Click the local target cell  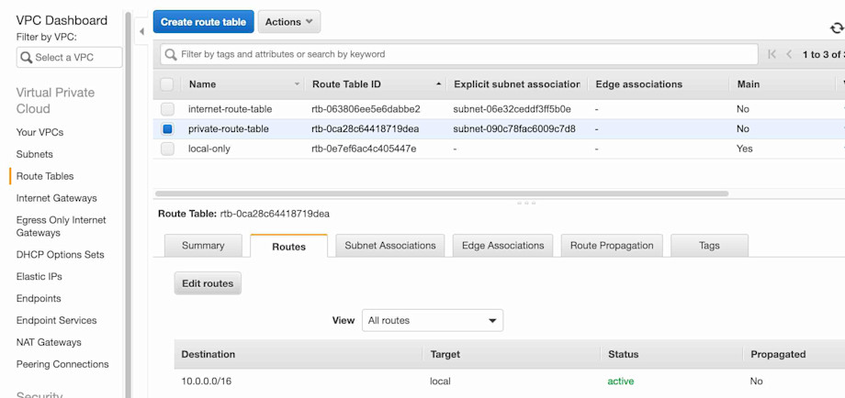pos(440,381)
